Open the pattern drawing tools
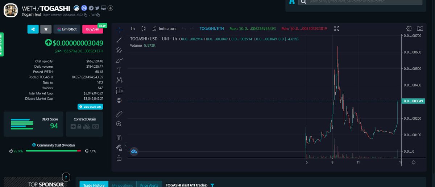The width and height of the screenshot is (435, 187). 119,80
